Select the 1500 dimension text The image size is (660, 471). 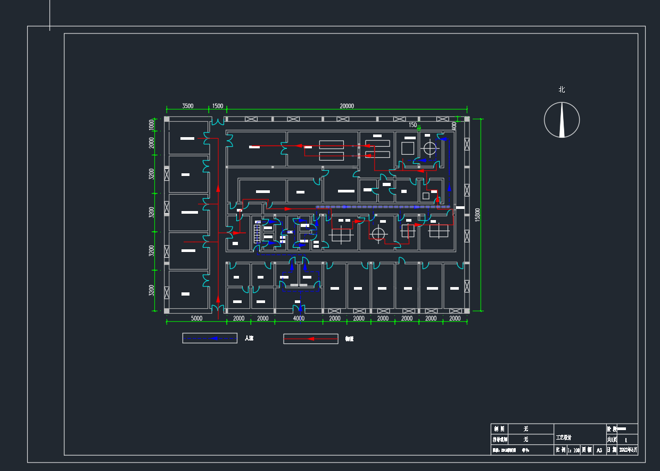218,106
